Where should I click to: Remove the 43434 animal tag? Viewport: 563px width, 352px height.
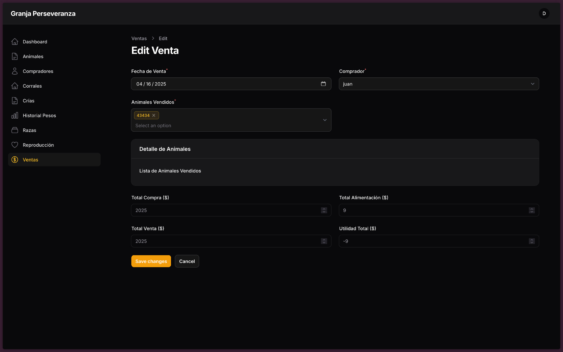click(x=154, y=115)
